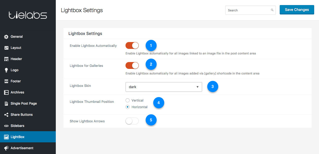Screen dimensions: 319x154
Task: Open Single Post Page settings
Action: [28, 104]
